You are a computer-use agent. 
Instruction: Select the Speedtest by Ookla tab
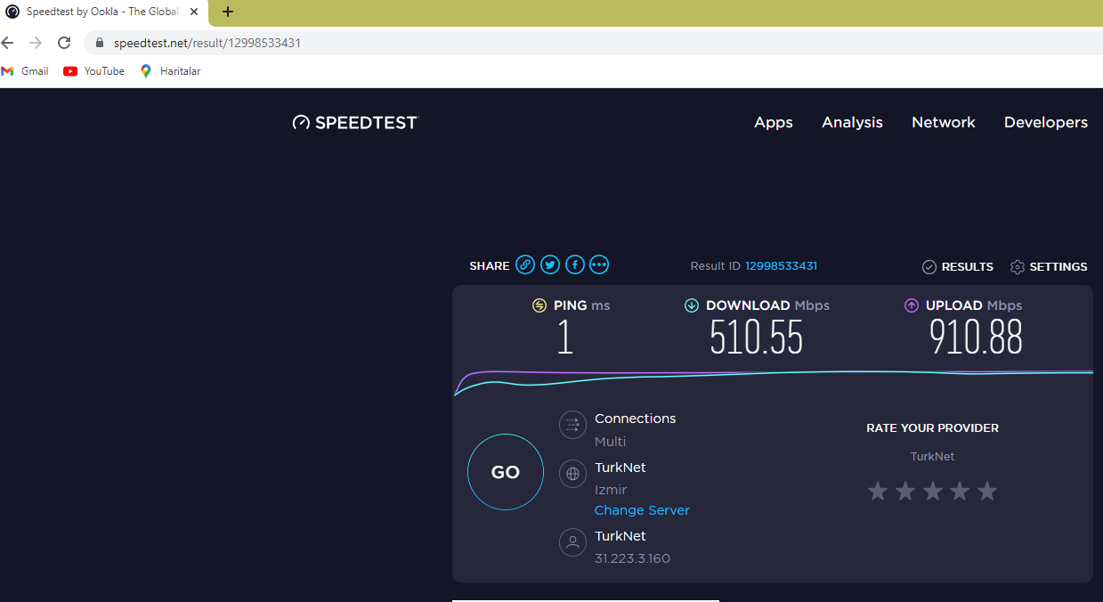click(102, 12)
